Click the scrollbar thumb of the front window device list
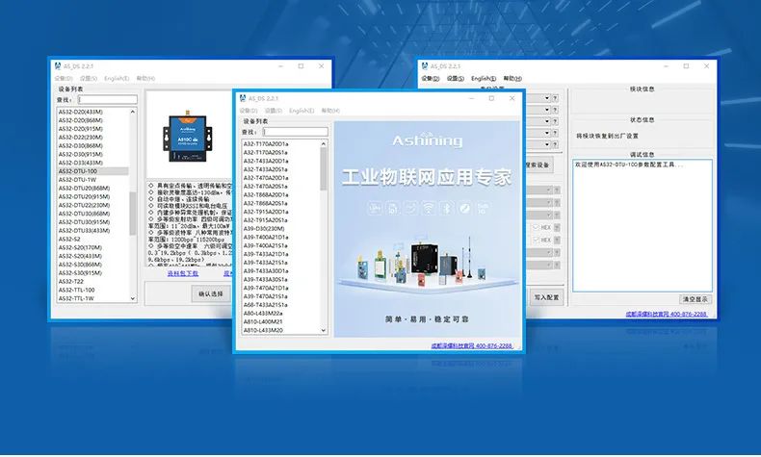Screen dimensions: 761x457 pyautogui.click(x=324, y=168)
